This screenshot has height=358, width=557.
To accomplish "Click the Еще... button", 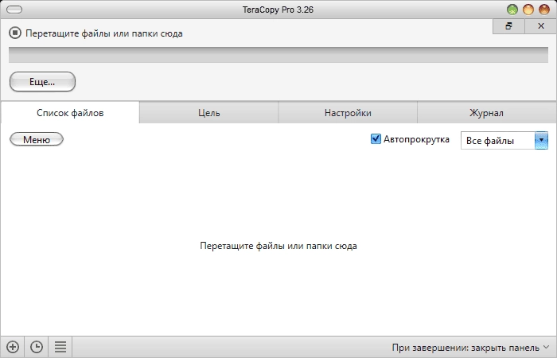I will (42, 82).
